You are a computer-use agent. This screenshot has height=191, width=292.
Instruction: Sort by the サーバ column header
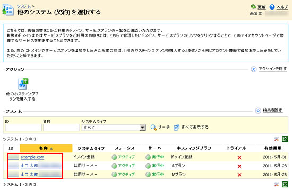click(154, 148)
